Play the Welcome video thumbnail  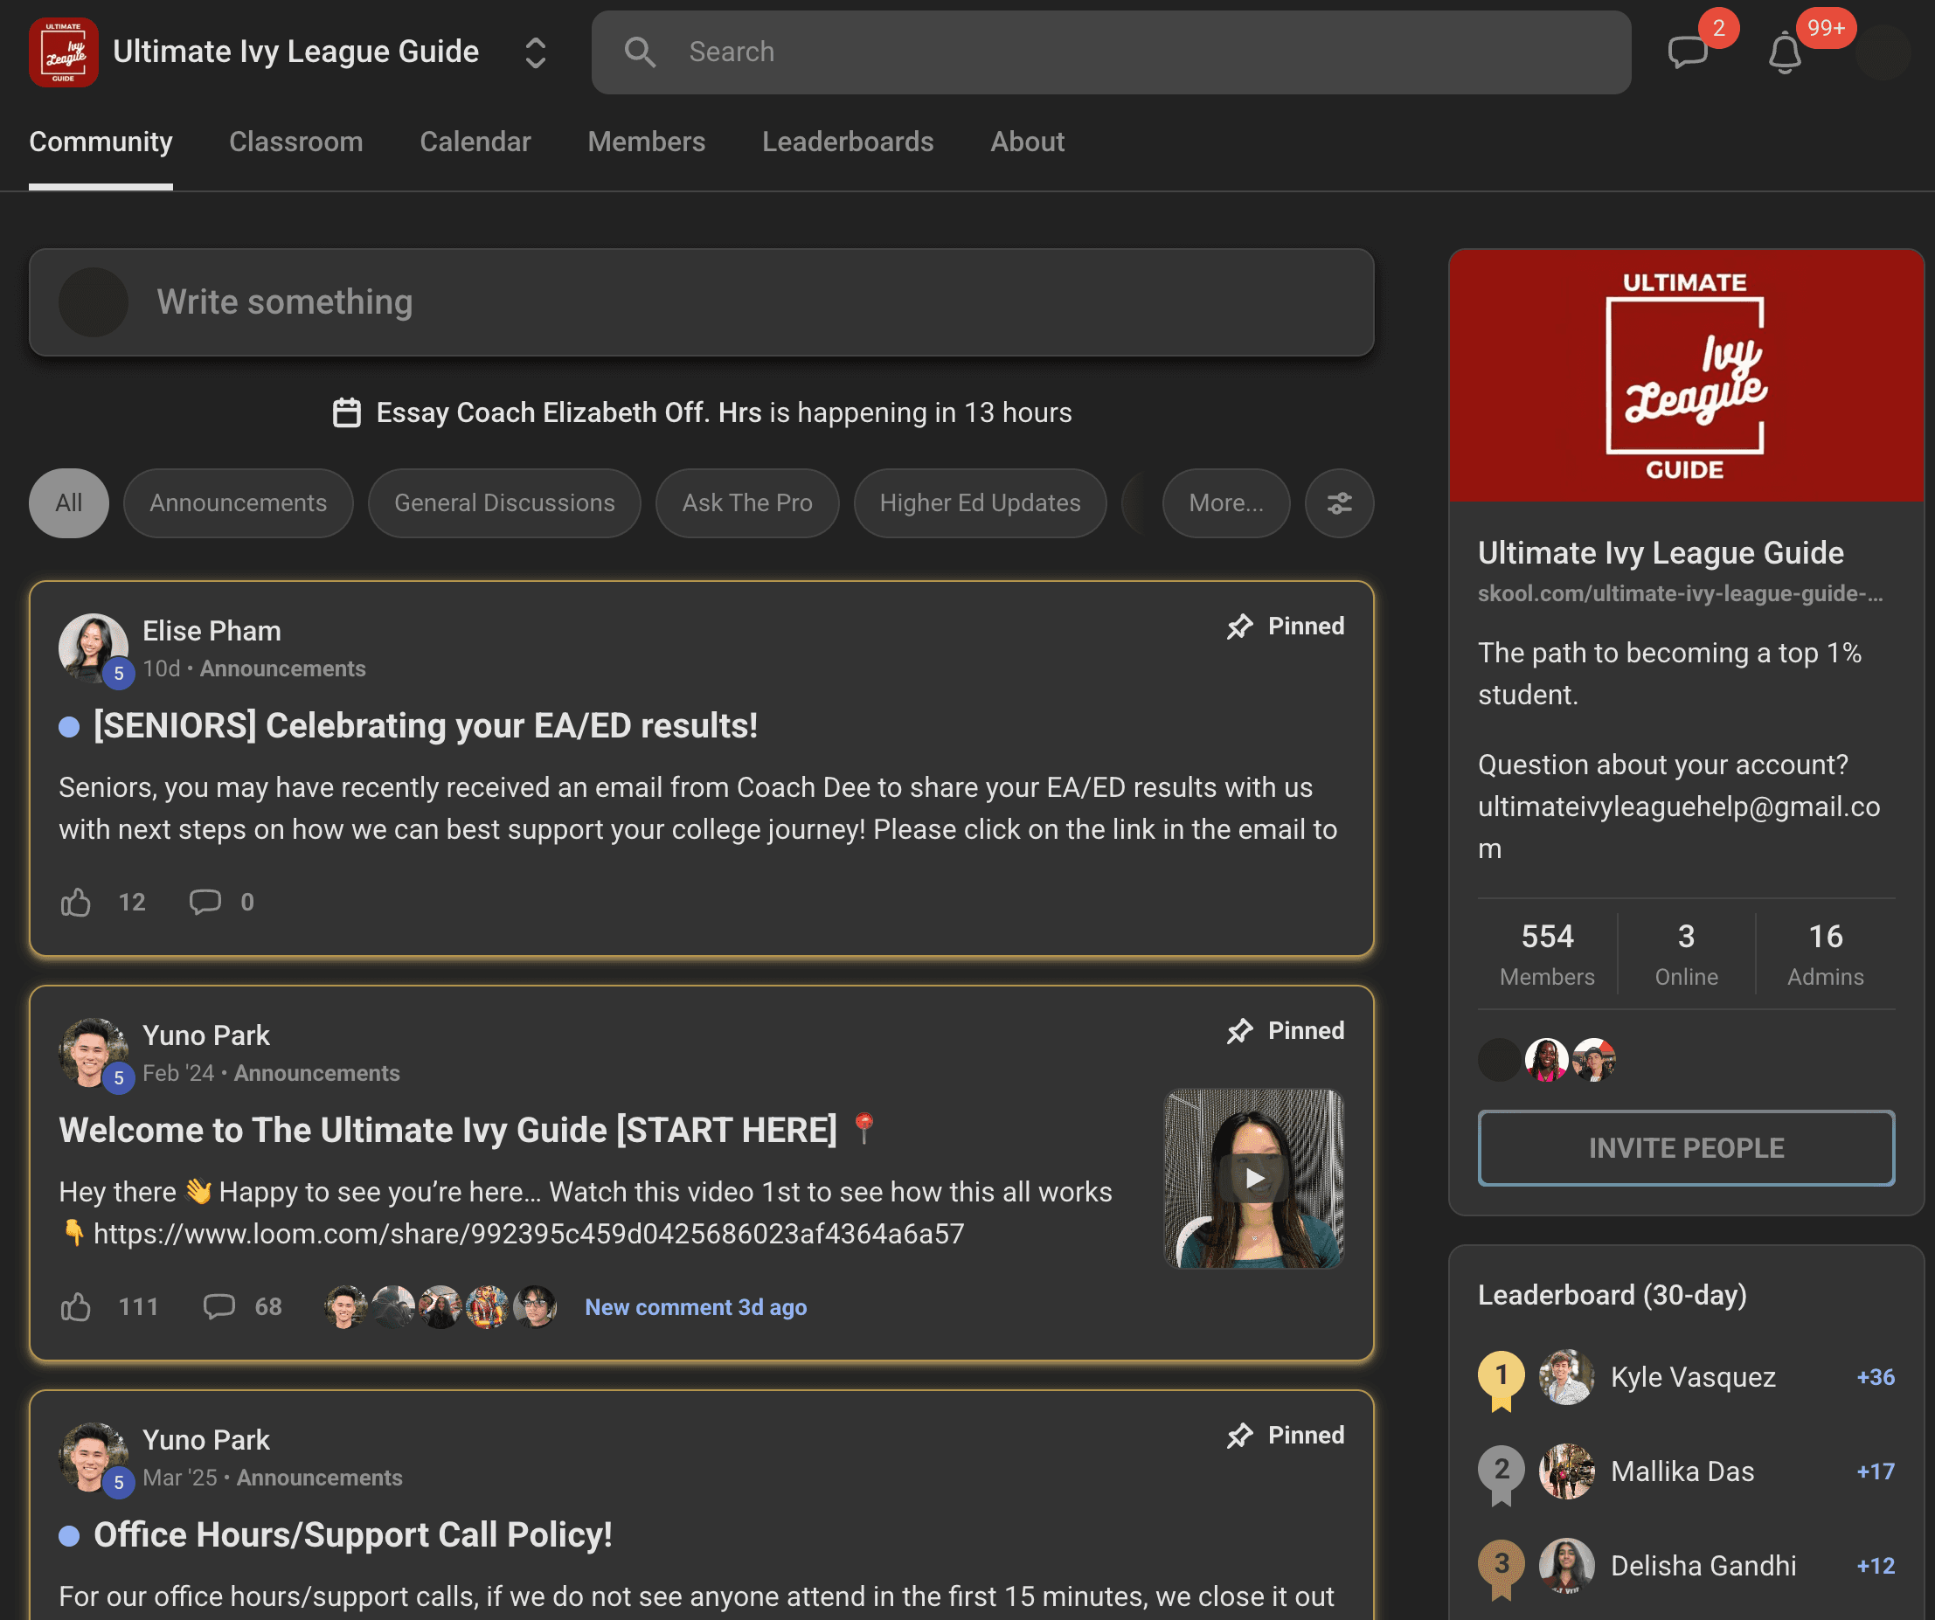point(1254,1178)
